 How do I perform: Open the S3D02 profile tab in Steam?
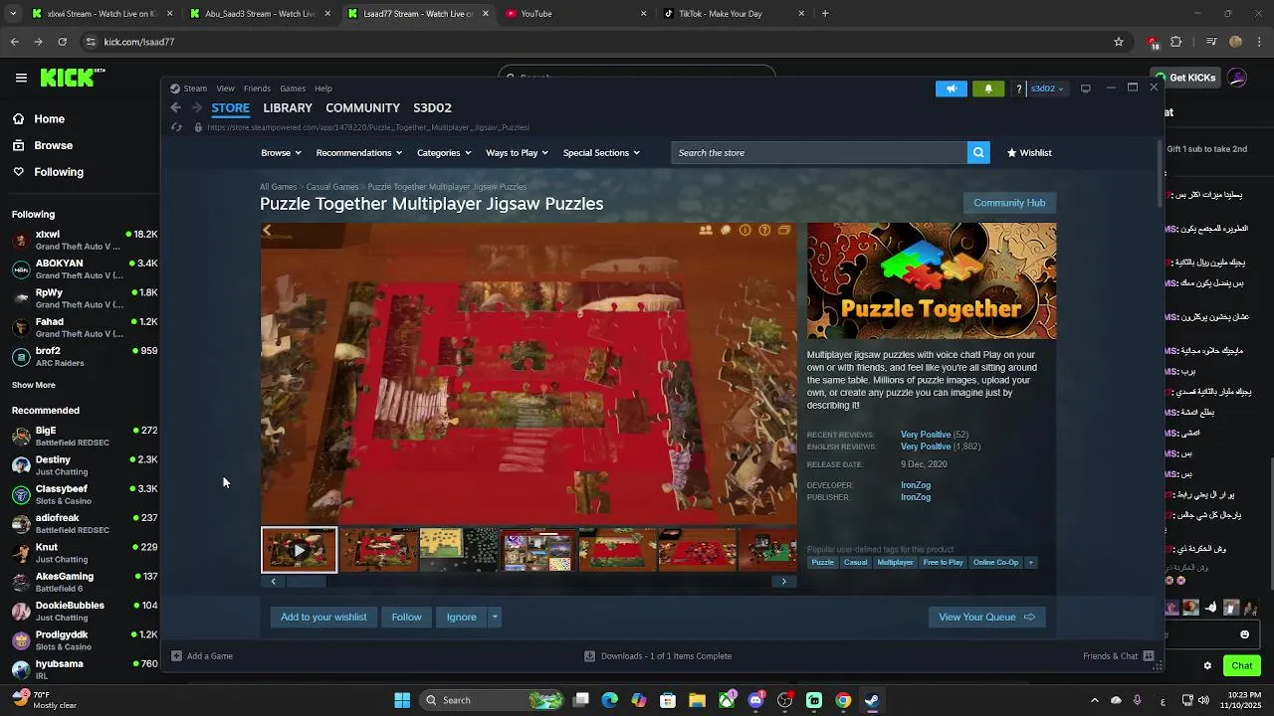[x=432, y=107]
